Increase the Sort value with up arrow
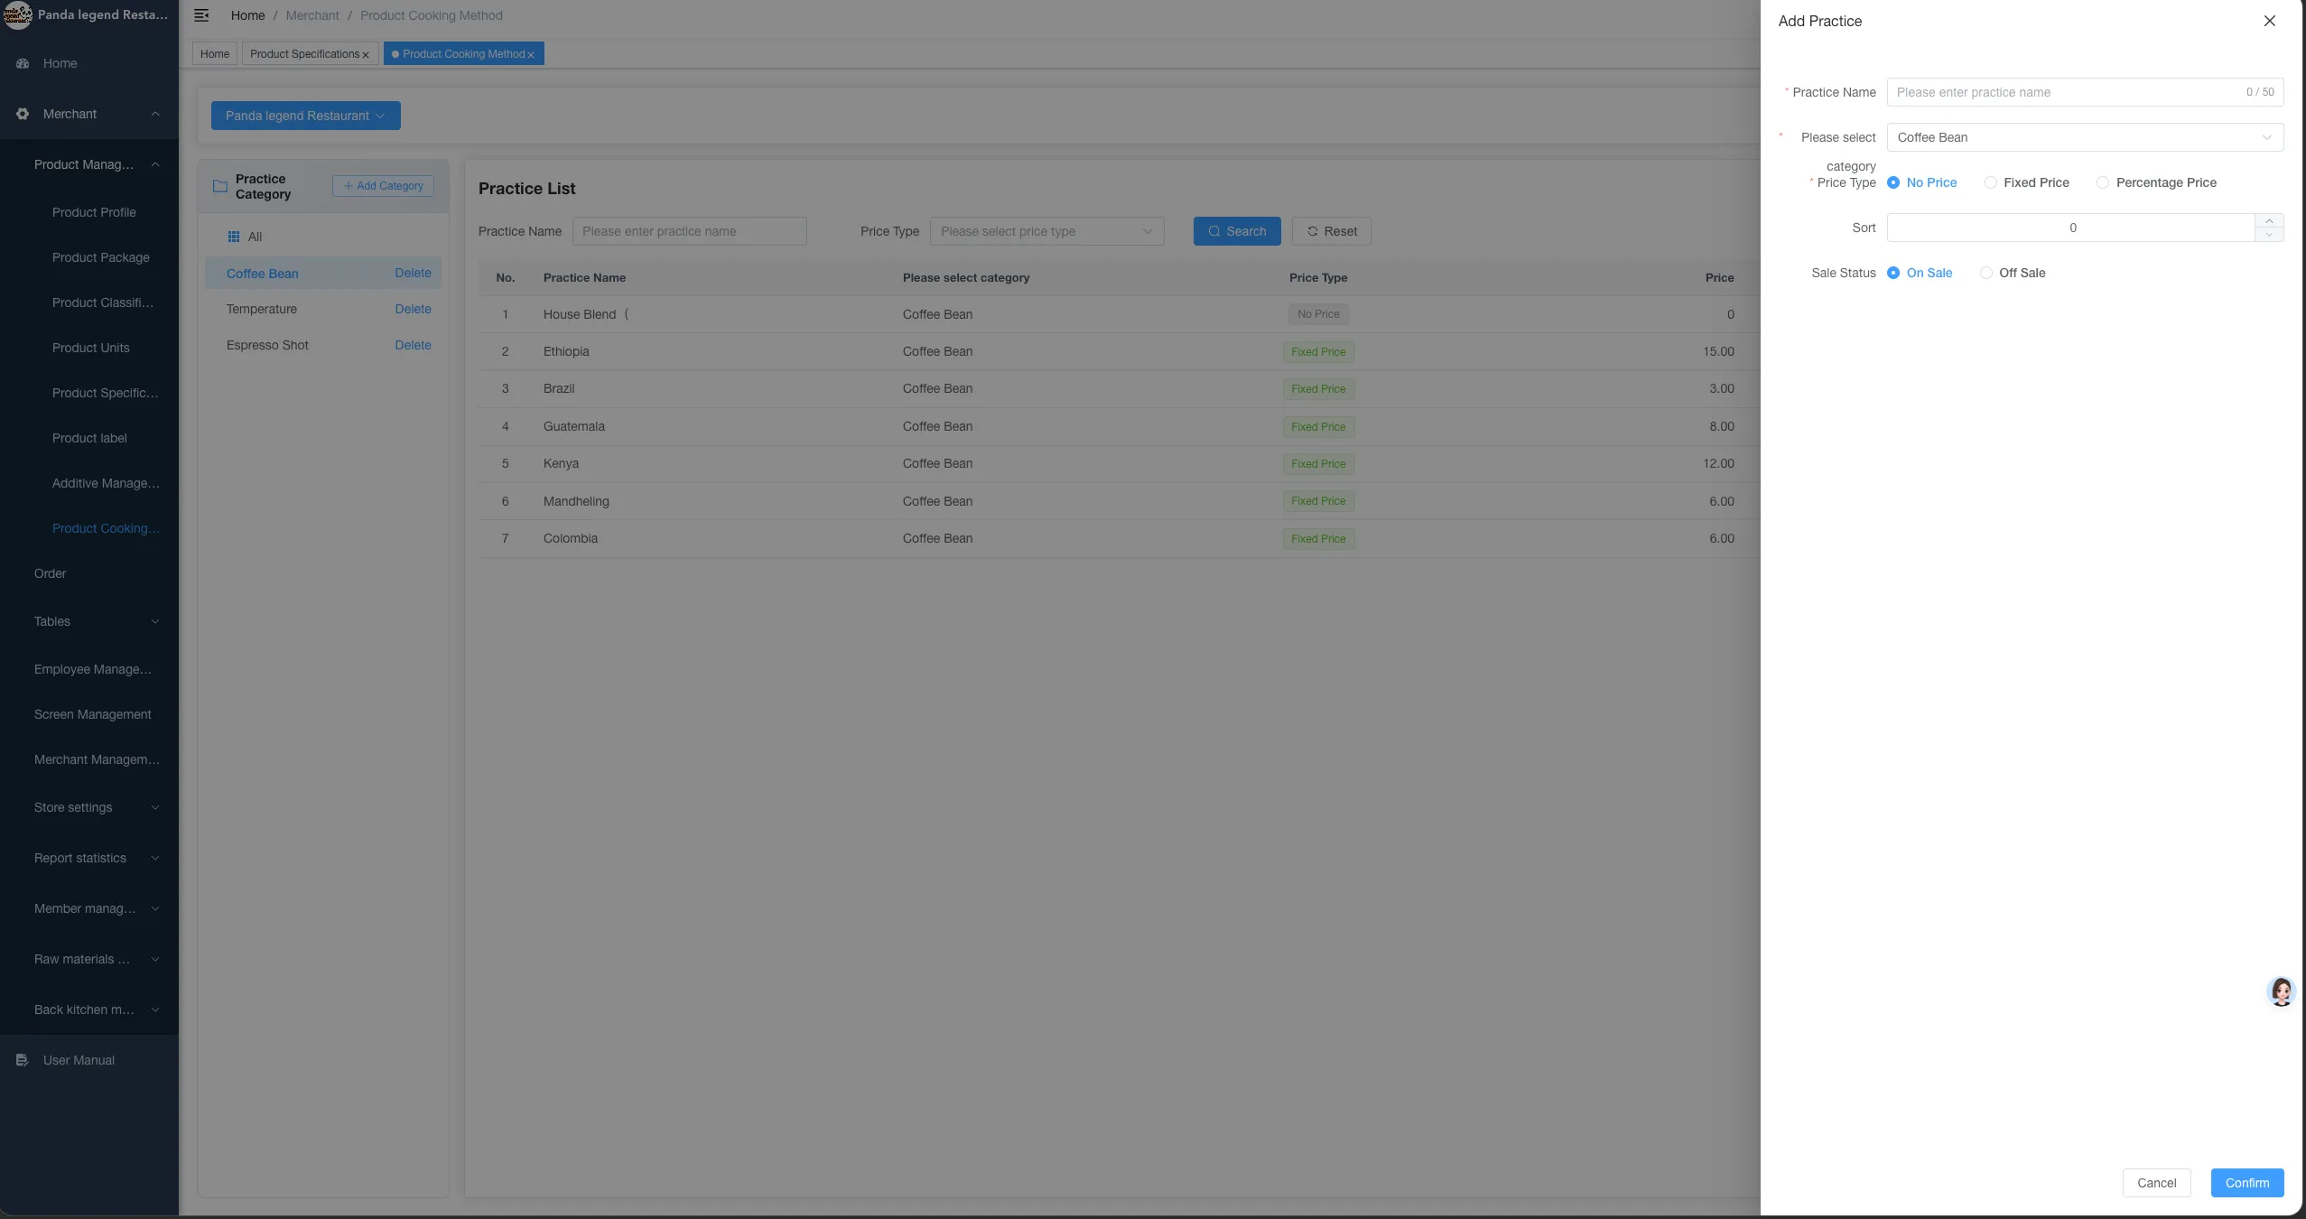 point(2269,221)
